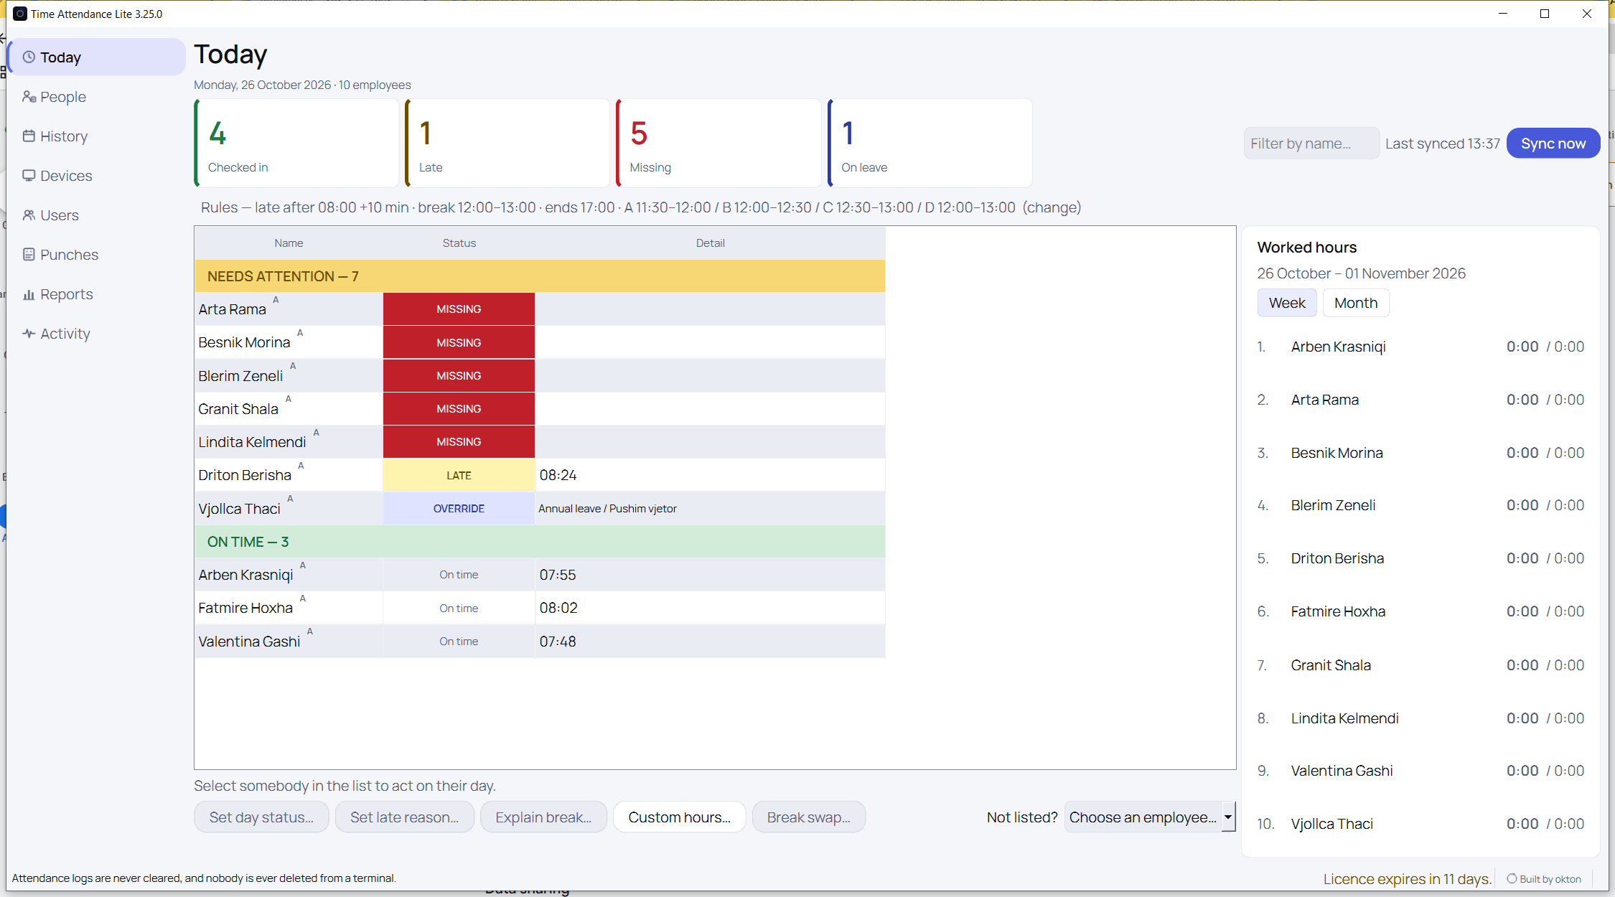This screenshot has height=897, width=1615.
Task: Select Vjollca Thaci's OVERRIDE status cell
Action: point(459,509)
